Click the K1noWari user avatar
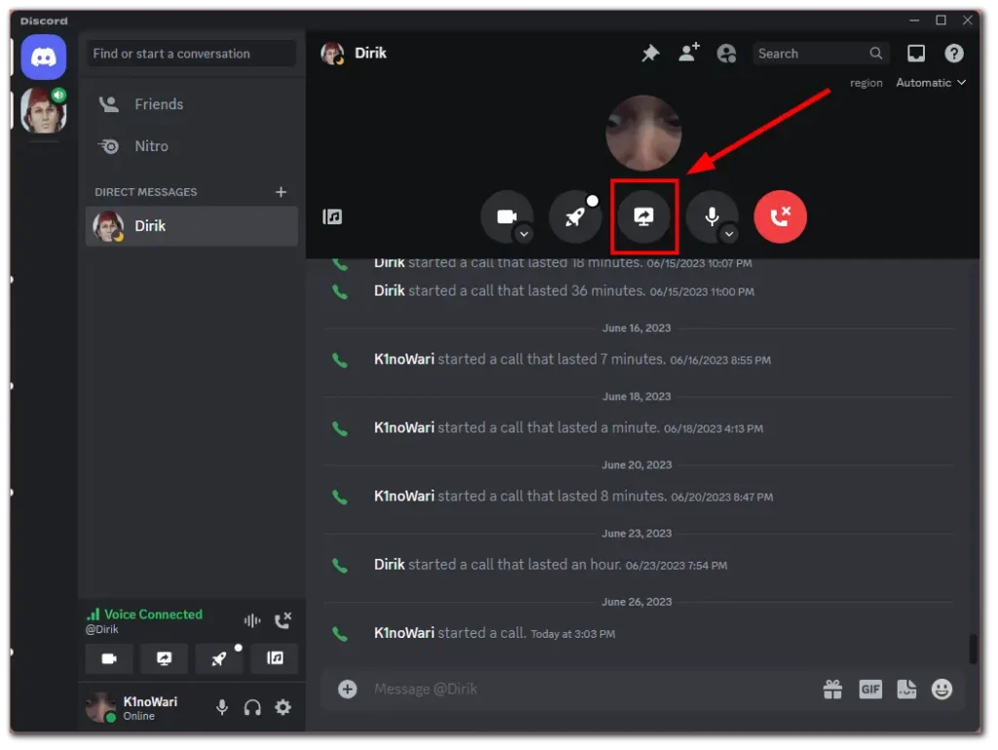998x750 pixels. click(100, 707)
